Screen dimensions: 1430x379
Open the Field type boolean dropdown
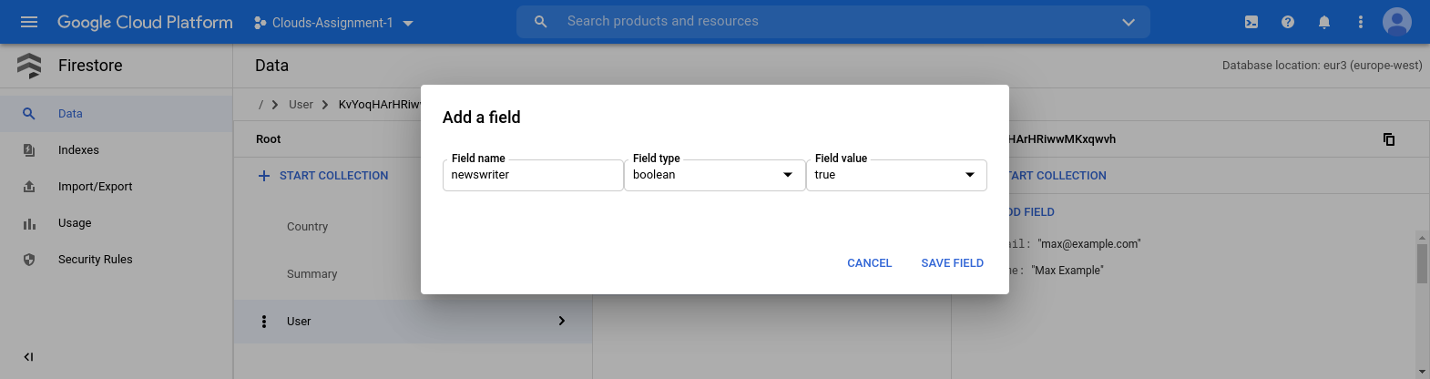[x=714, y=175]
